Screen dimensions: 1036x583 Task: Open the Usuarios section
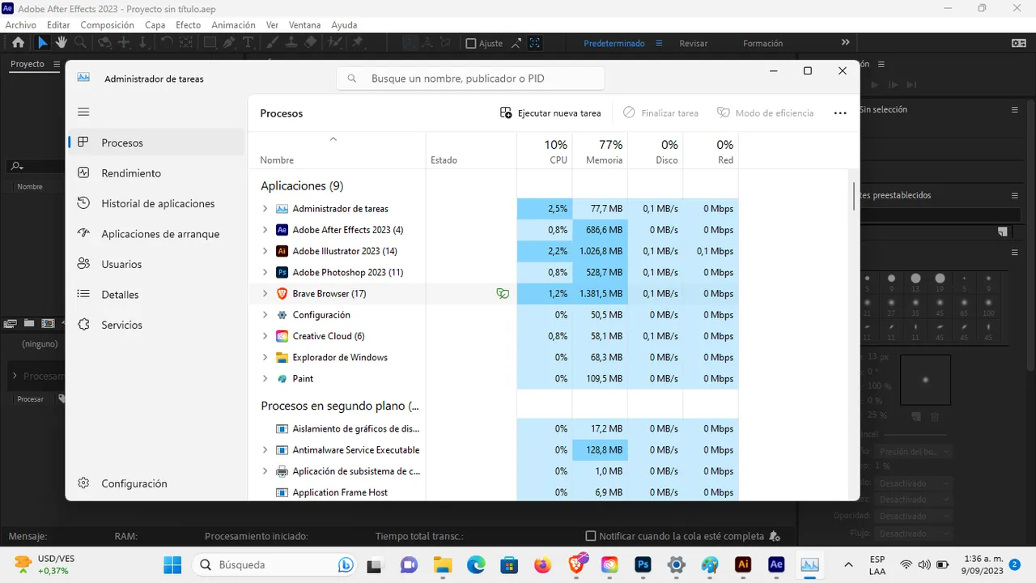pyautogui.click(x=156, y=264)
